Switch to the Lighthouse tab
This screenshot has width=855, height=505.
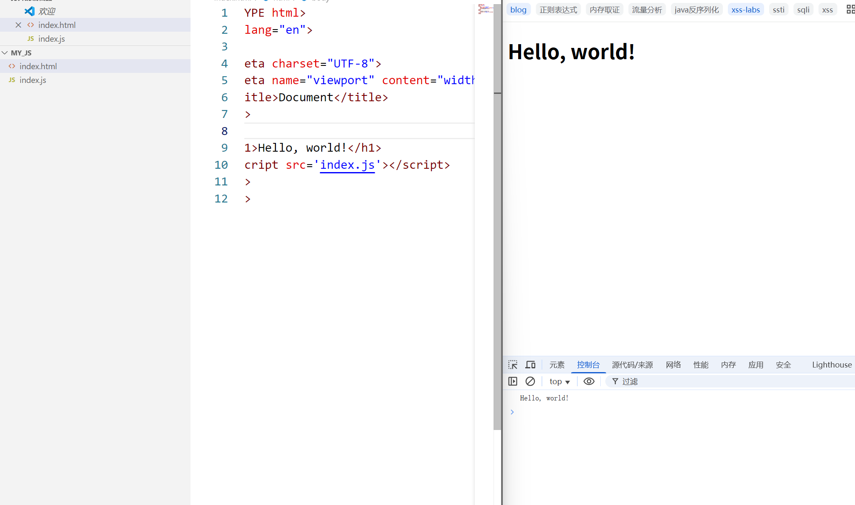832,365
